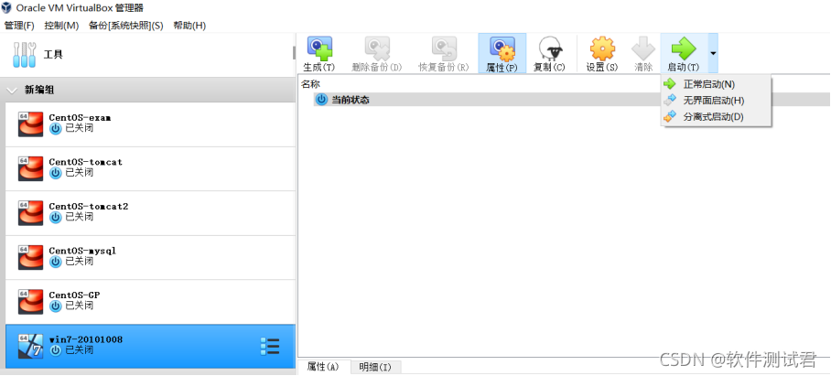Open the win7-20101008 machine tools list button

(270, 347)
